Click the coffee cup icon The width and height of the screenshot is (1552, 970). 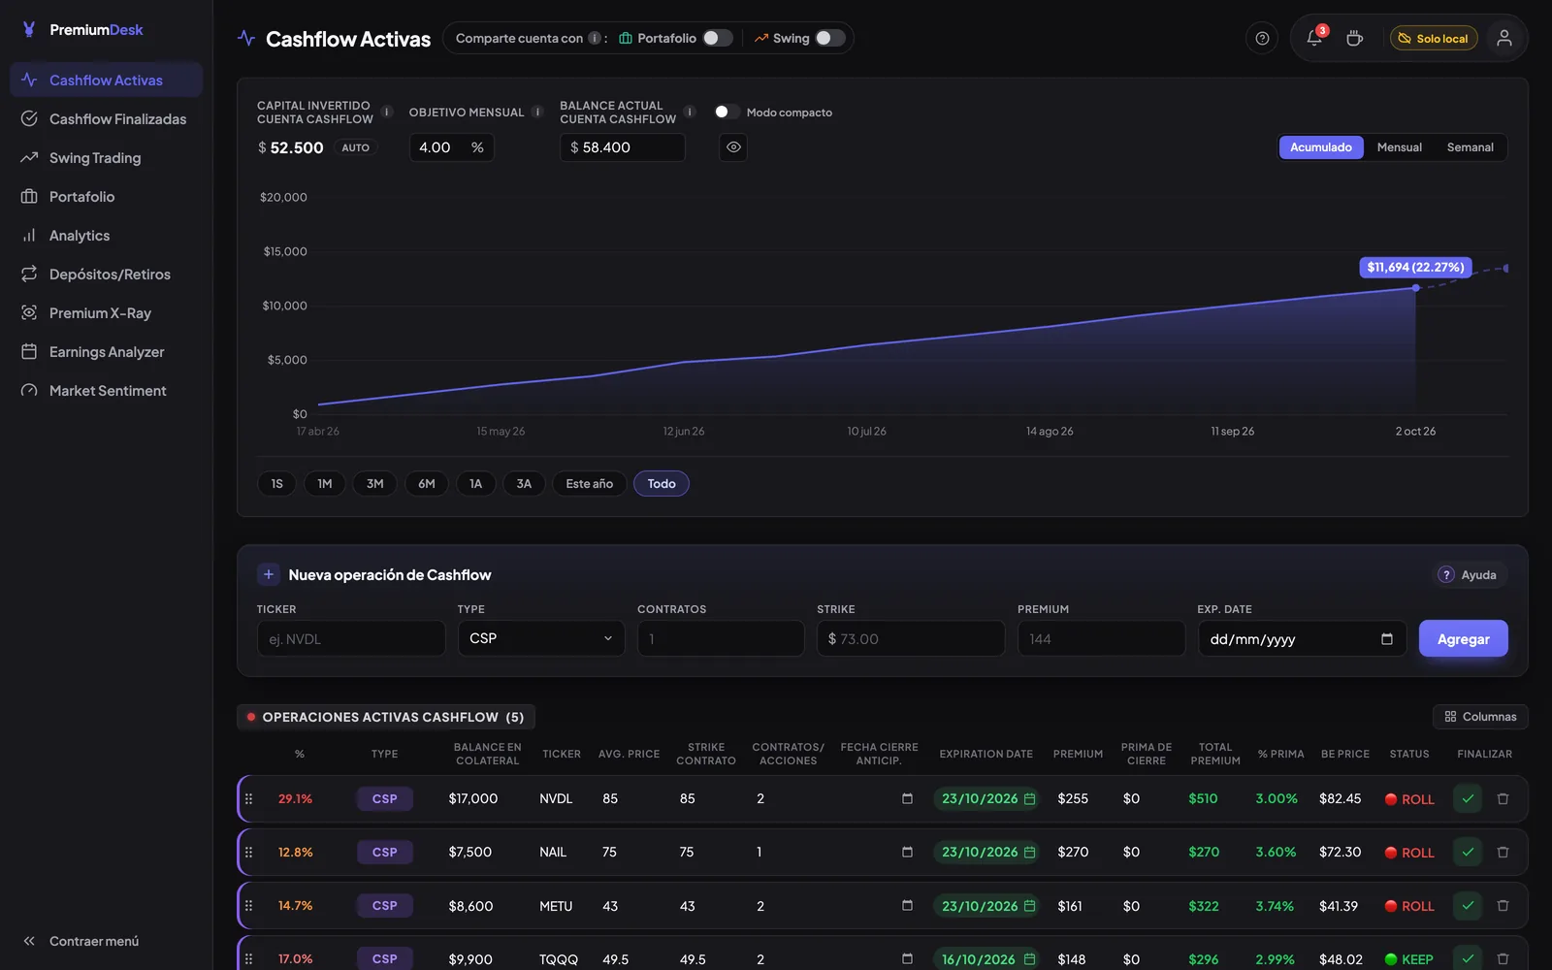[x=1354, y=38]
